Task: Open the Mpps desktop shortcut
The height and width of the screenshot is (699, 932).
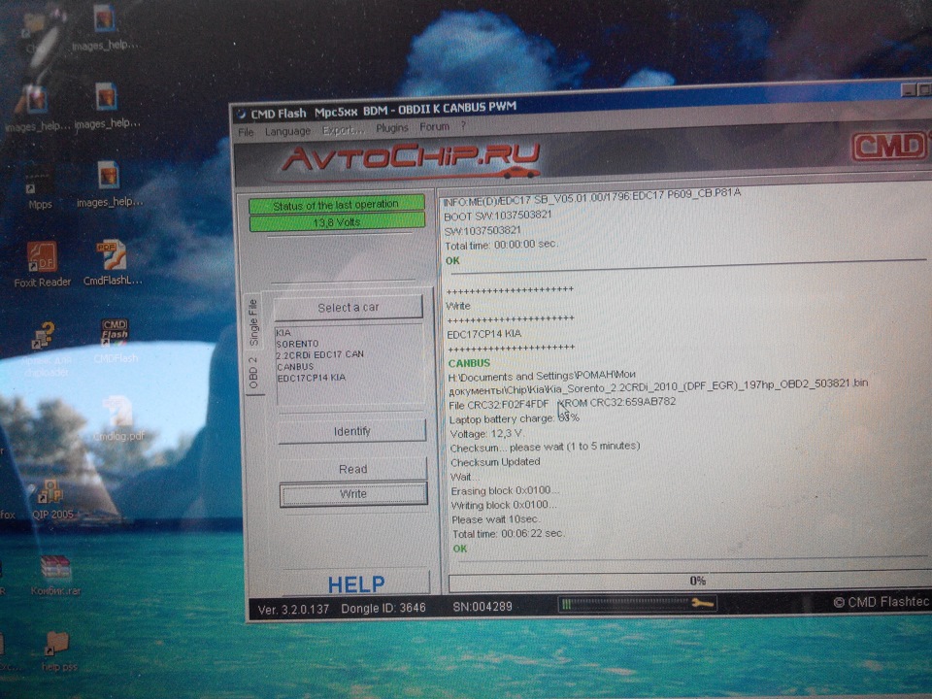Action: tap(39, 189)
